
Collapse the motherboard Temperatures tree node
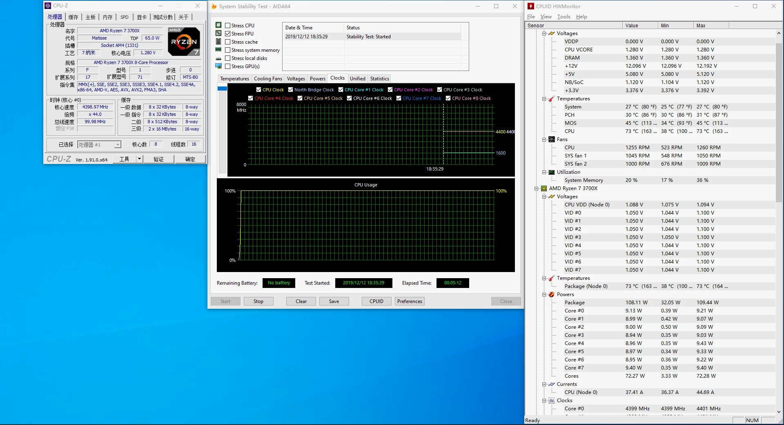click(x=544, y=99)
